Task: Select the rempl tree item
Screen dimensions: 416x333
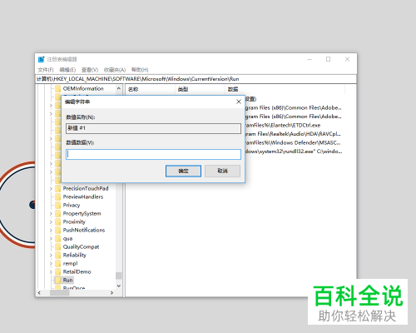Action: pos(70,263)
